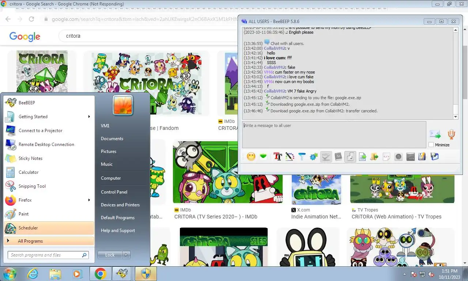
Task: Click the Search programs and files box
Action: tap(48, 255)
